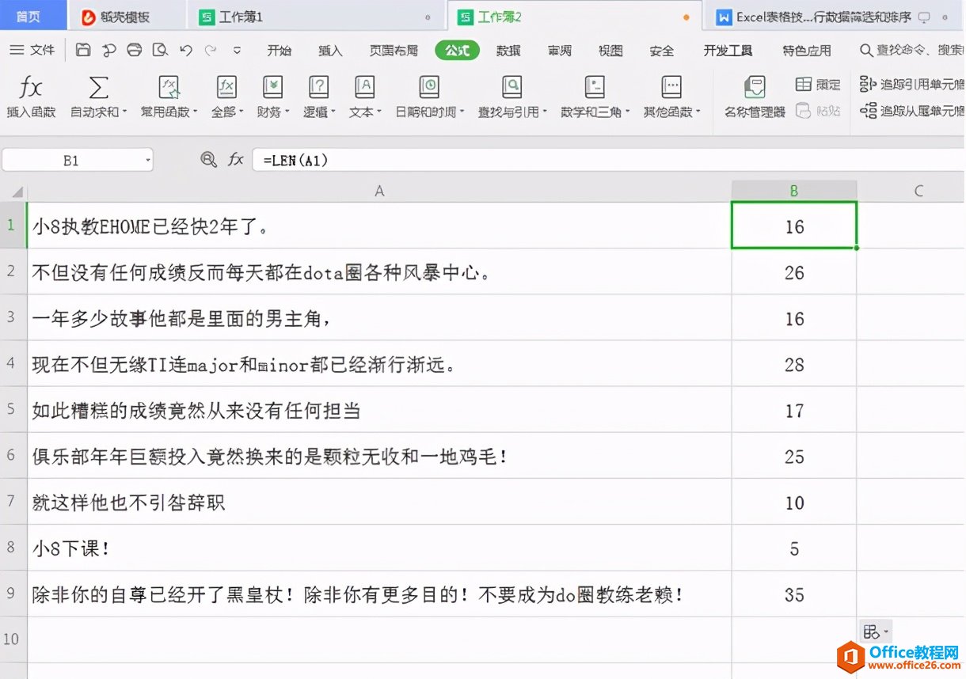Image resolution: width=966 pixels, height=679 pixels.
Task: Expand the 常用函数 dropdown arrow
Action: click(x=194, y=112)
